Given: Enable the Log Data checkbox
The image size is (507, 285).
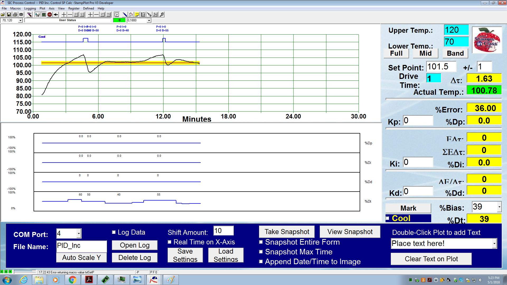Looking at the screenshot, I should (114, 232).
